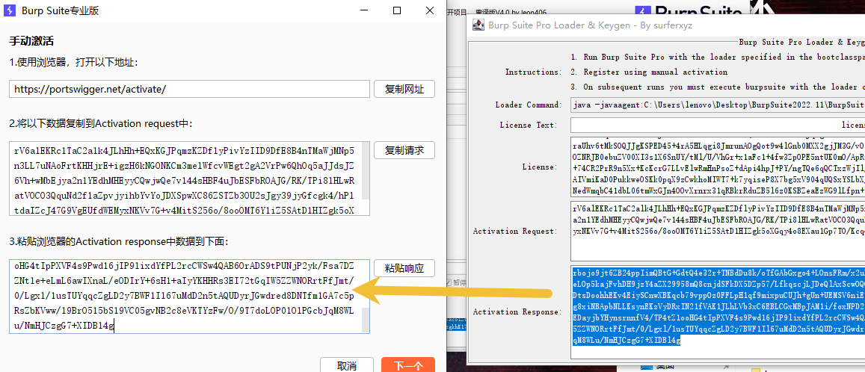Click the 'Loader Command:' label
Image resolution: width=865 pixels, height=372 pixels.
(529, 105)
